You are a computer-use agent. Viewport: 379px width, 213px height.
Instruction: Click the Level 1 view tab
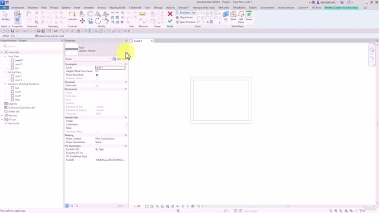tap(138, 41)
